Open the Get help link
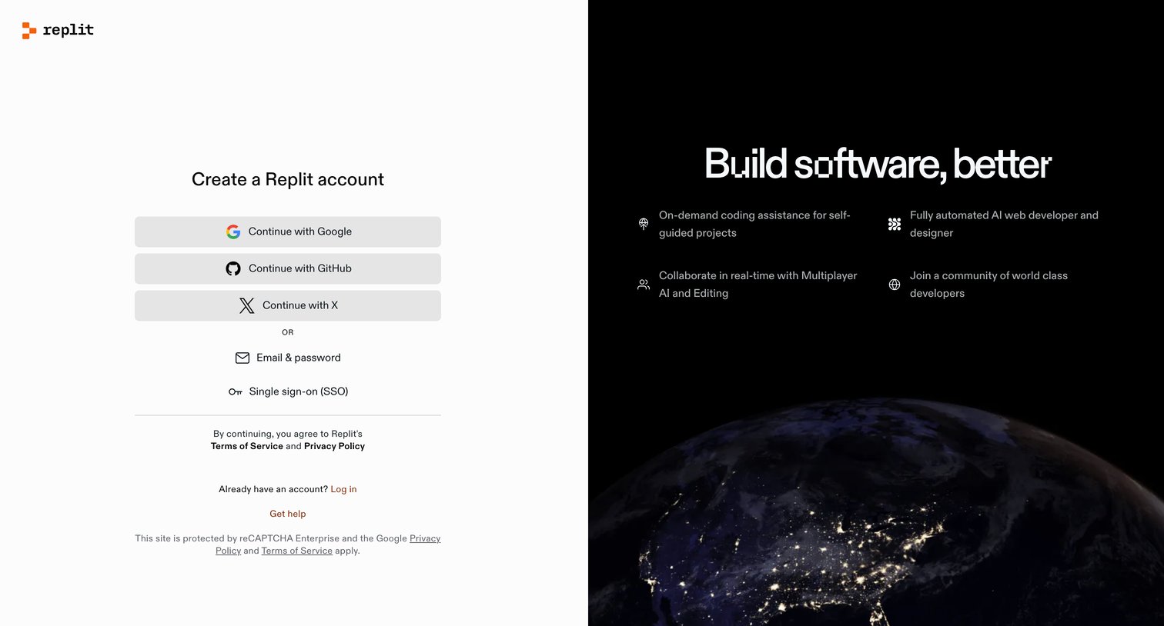 click(288, 514)
